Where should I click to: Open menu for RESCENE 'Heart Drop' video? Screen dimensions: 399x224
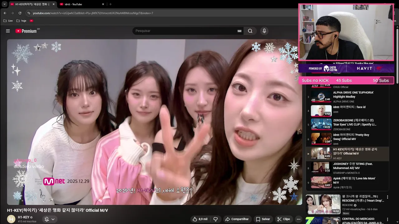[x=387, y=197]
